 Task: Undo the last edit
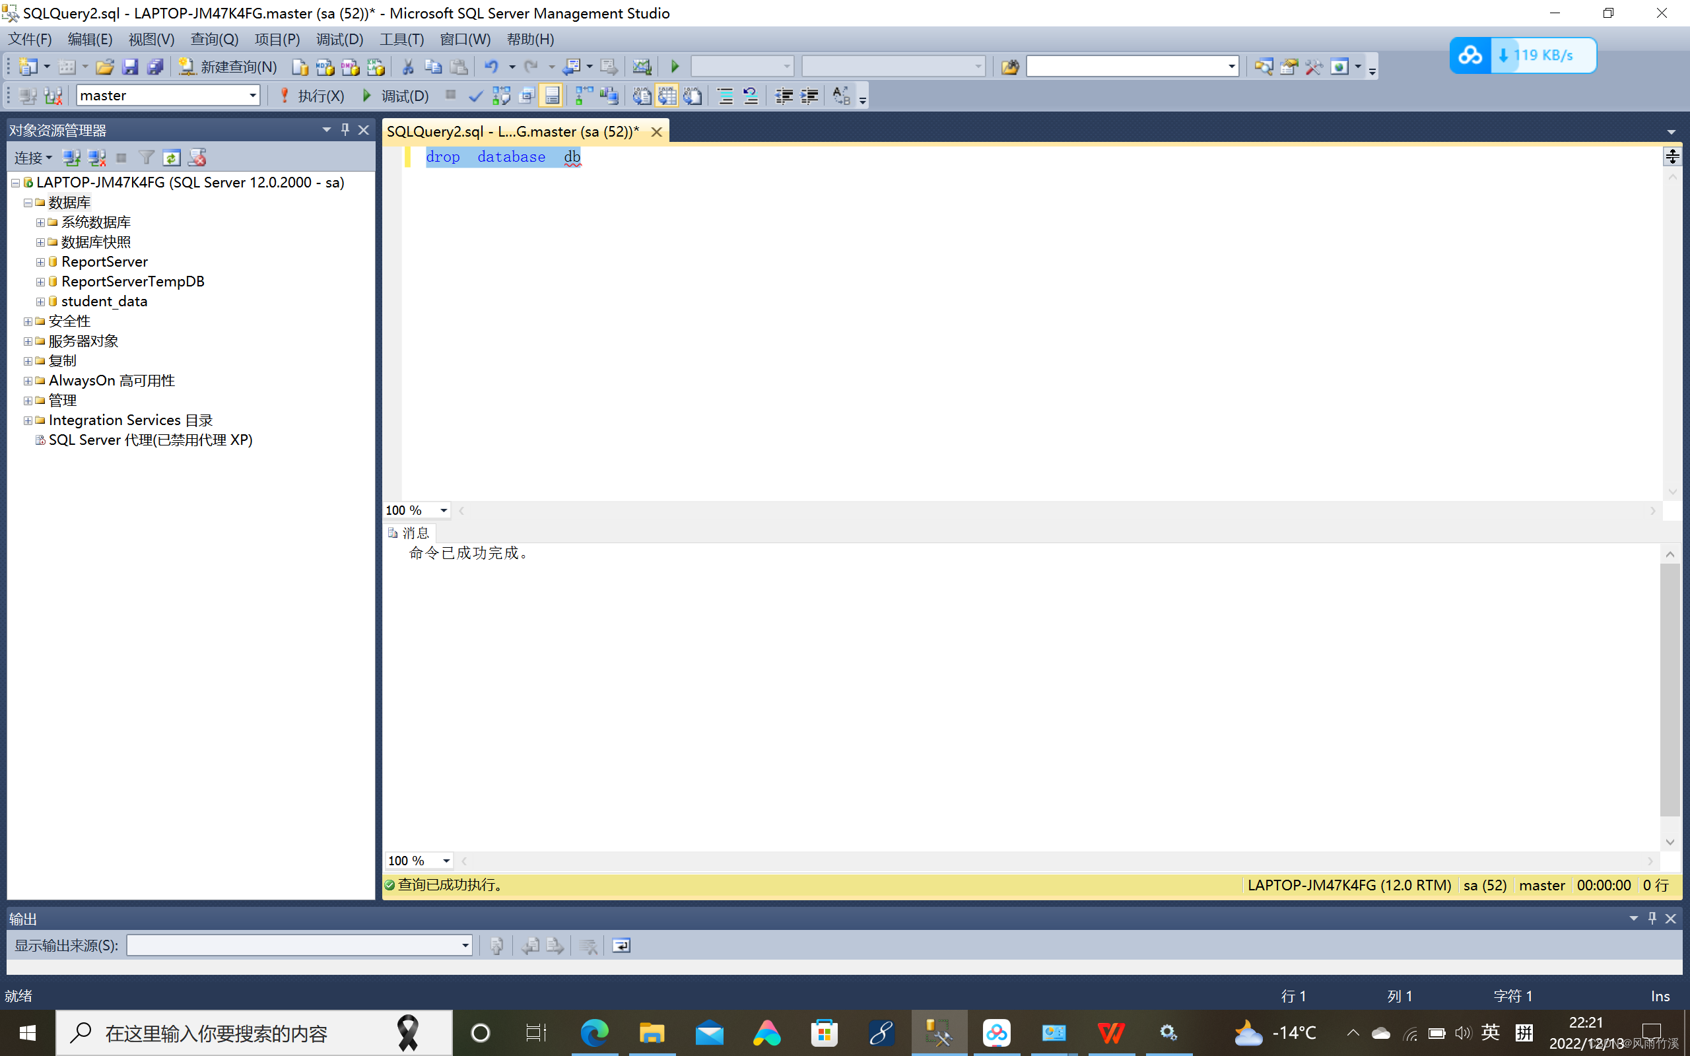[492, 67]
